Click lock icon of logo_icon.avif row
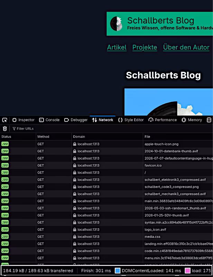Viewport: 213px width, 277px height. [75, 230]
